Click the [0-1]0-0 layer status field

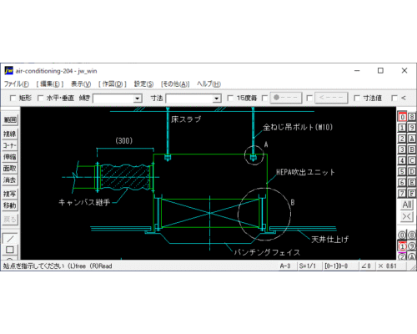pos(336,266)
